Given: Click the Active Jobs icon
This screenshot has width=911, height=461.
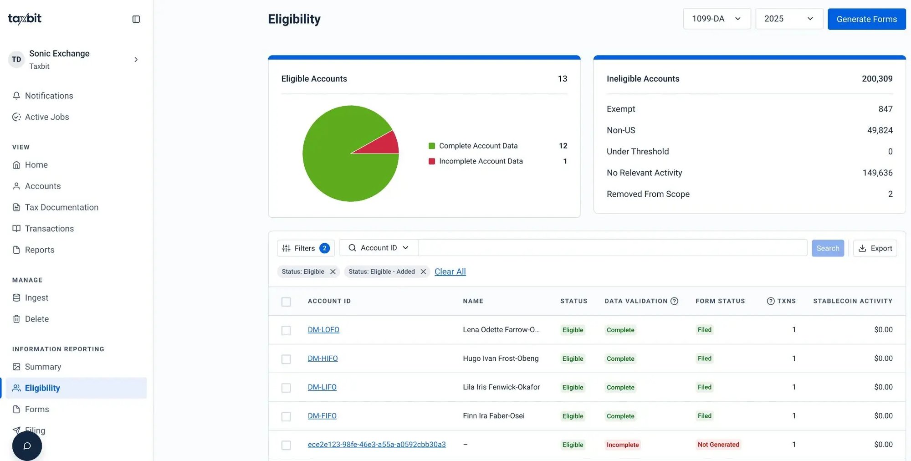Looking at the screenshot, I should coord(16,117).
